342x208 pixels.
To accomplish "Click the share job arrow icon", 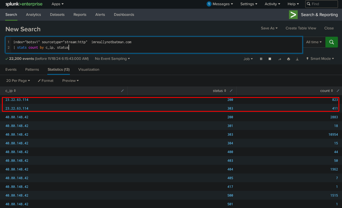I will pyautogui.click(x=279, y=59).
